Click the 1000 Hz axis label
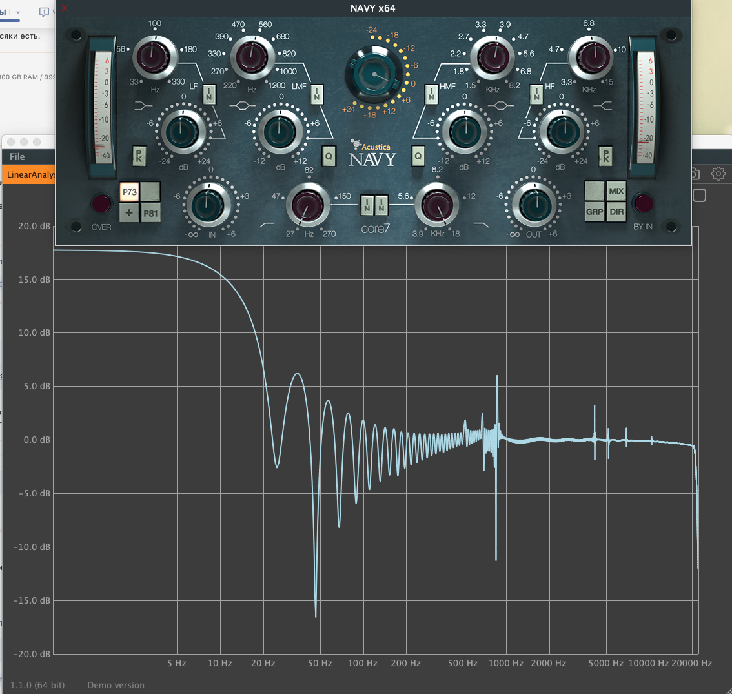The height and width of the screenshot is (694, 732). coord(506,663)
